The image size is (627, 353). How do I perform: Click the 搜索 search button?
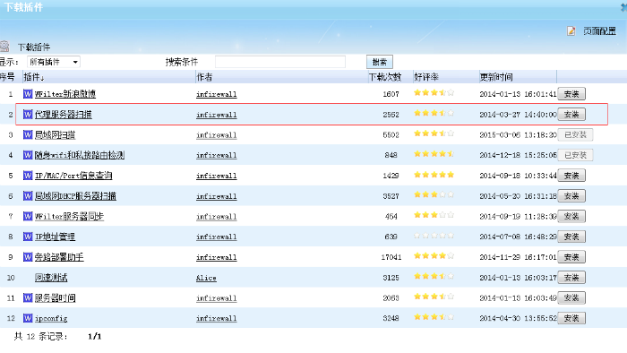coord(380,62)
